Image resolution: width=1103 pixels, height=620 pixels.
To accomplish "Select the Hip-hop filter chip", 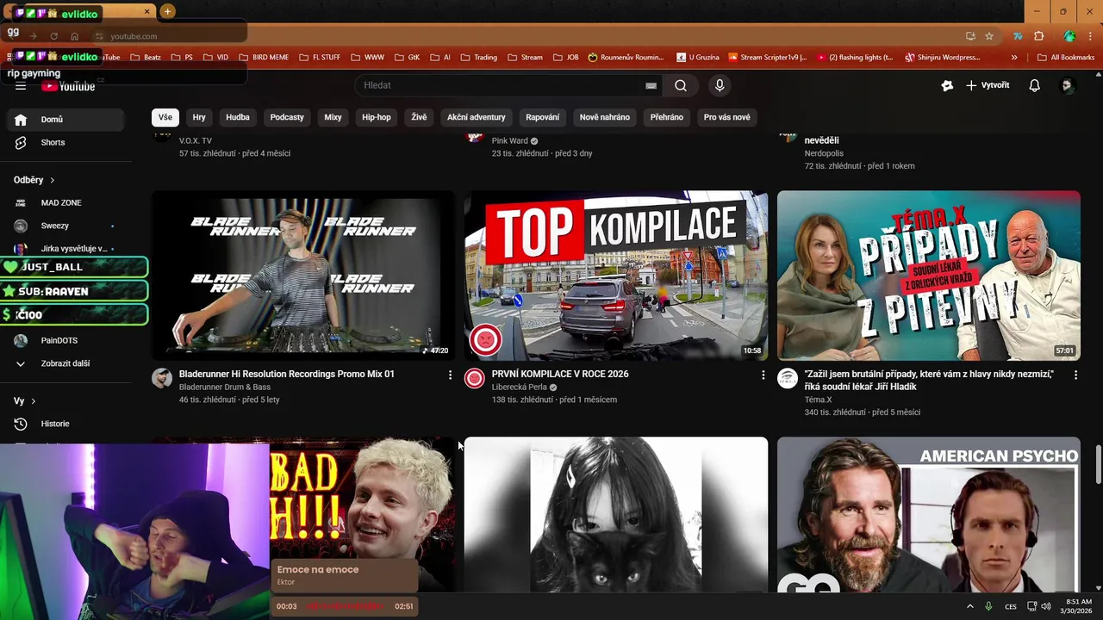I will 377,117.
